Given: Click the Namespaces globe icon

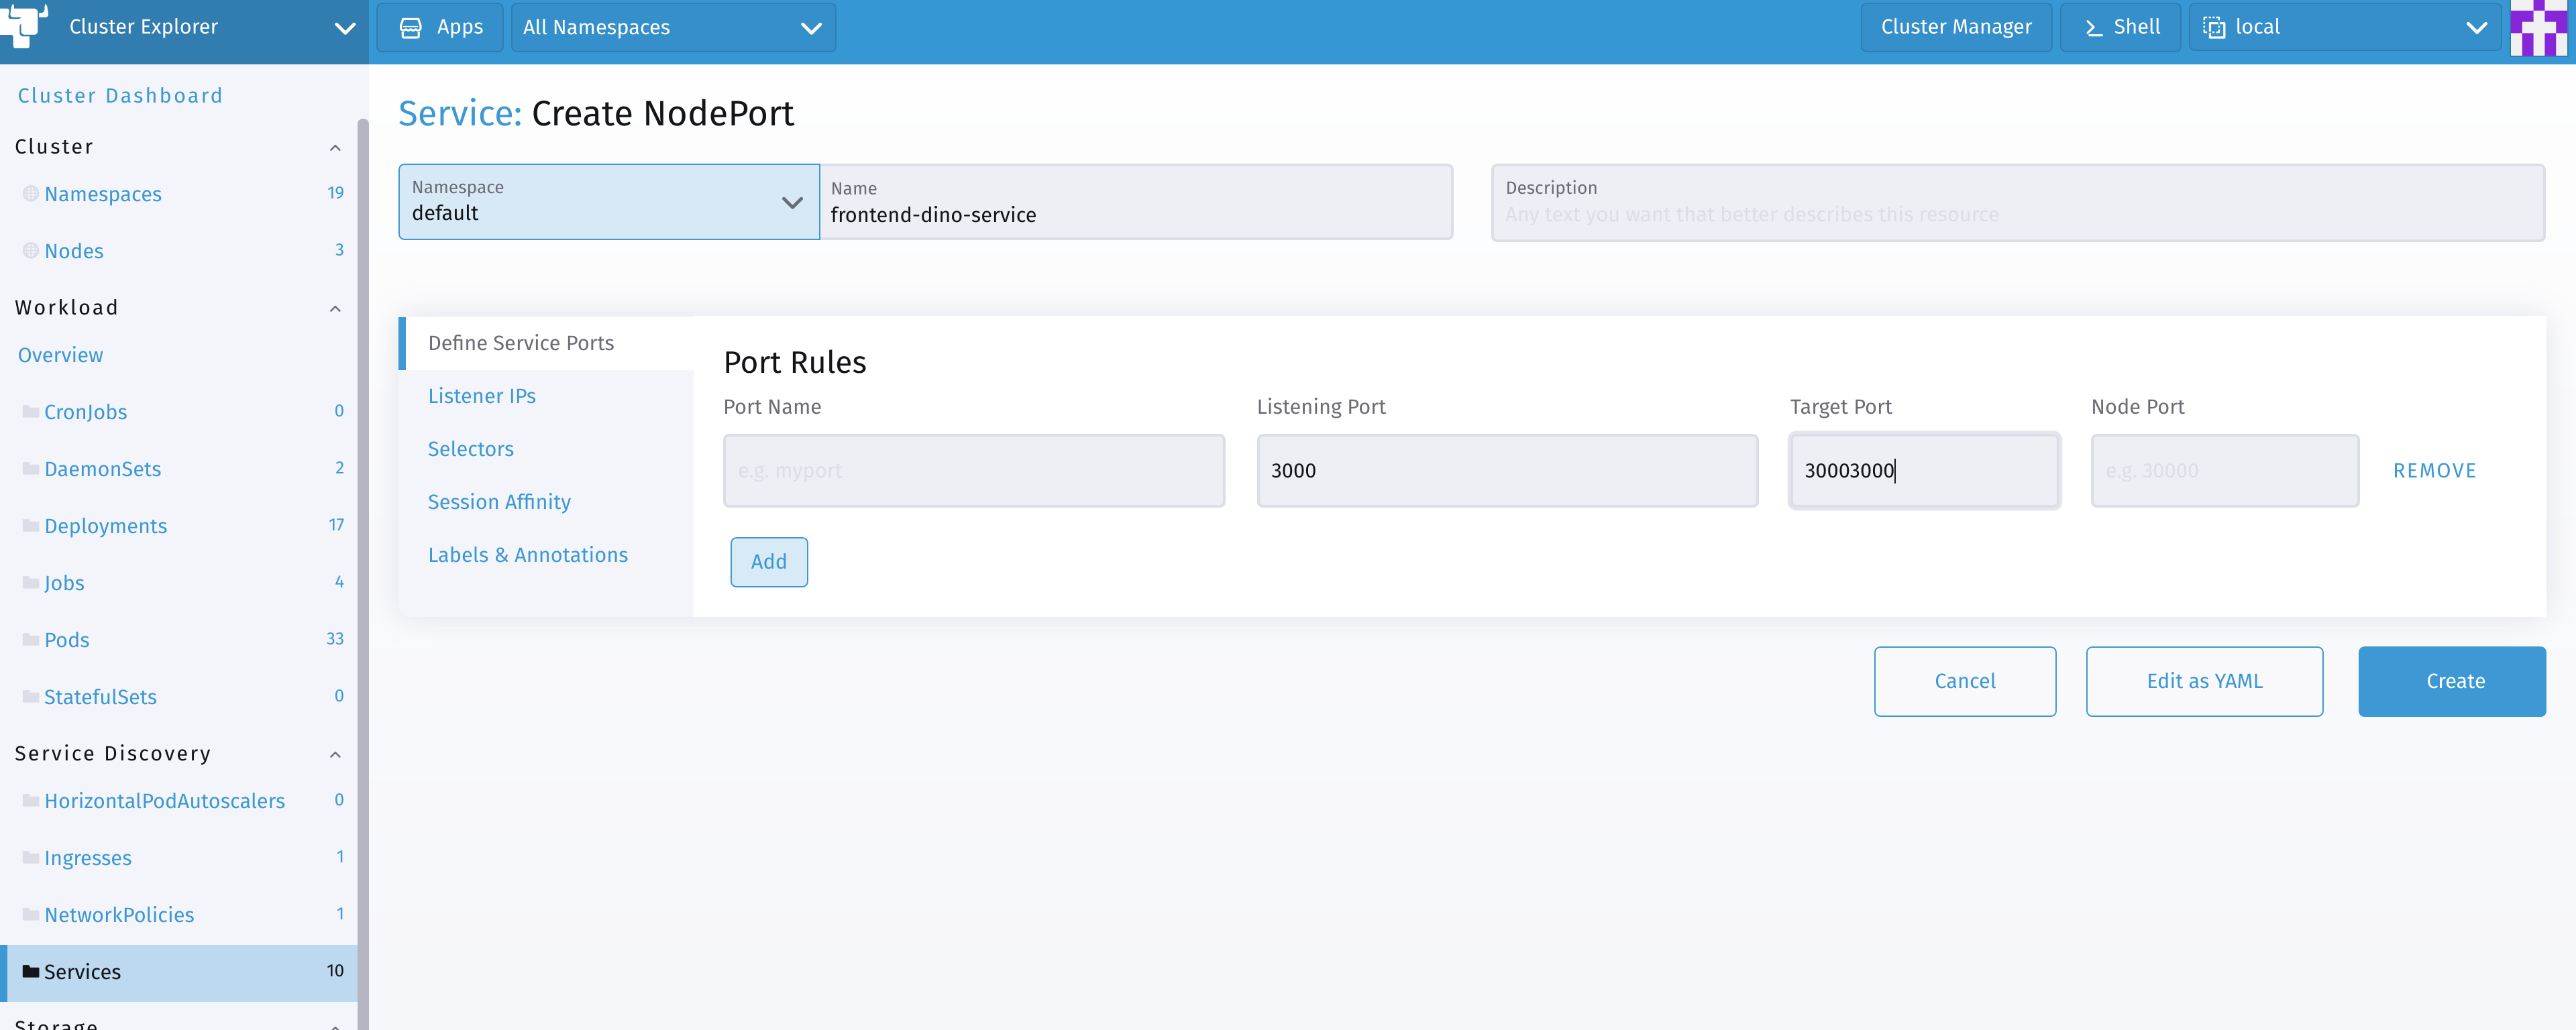Looking at the screenshot, I should coord(31,193).
